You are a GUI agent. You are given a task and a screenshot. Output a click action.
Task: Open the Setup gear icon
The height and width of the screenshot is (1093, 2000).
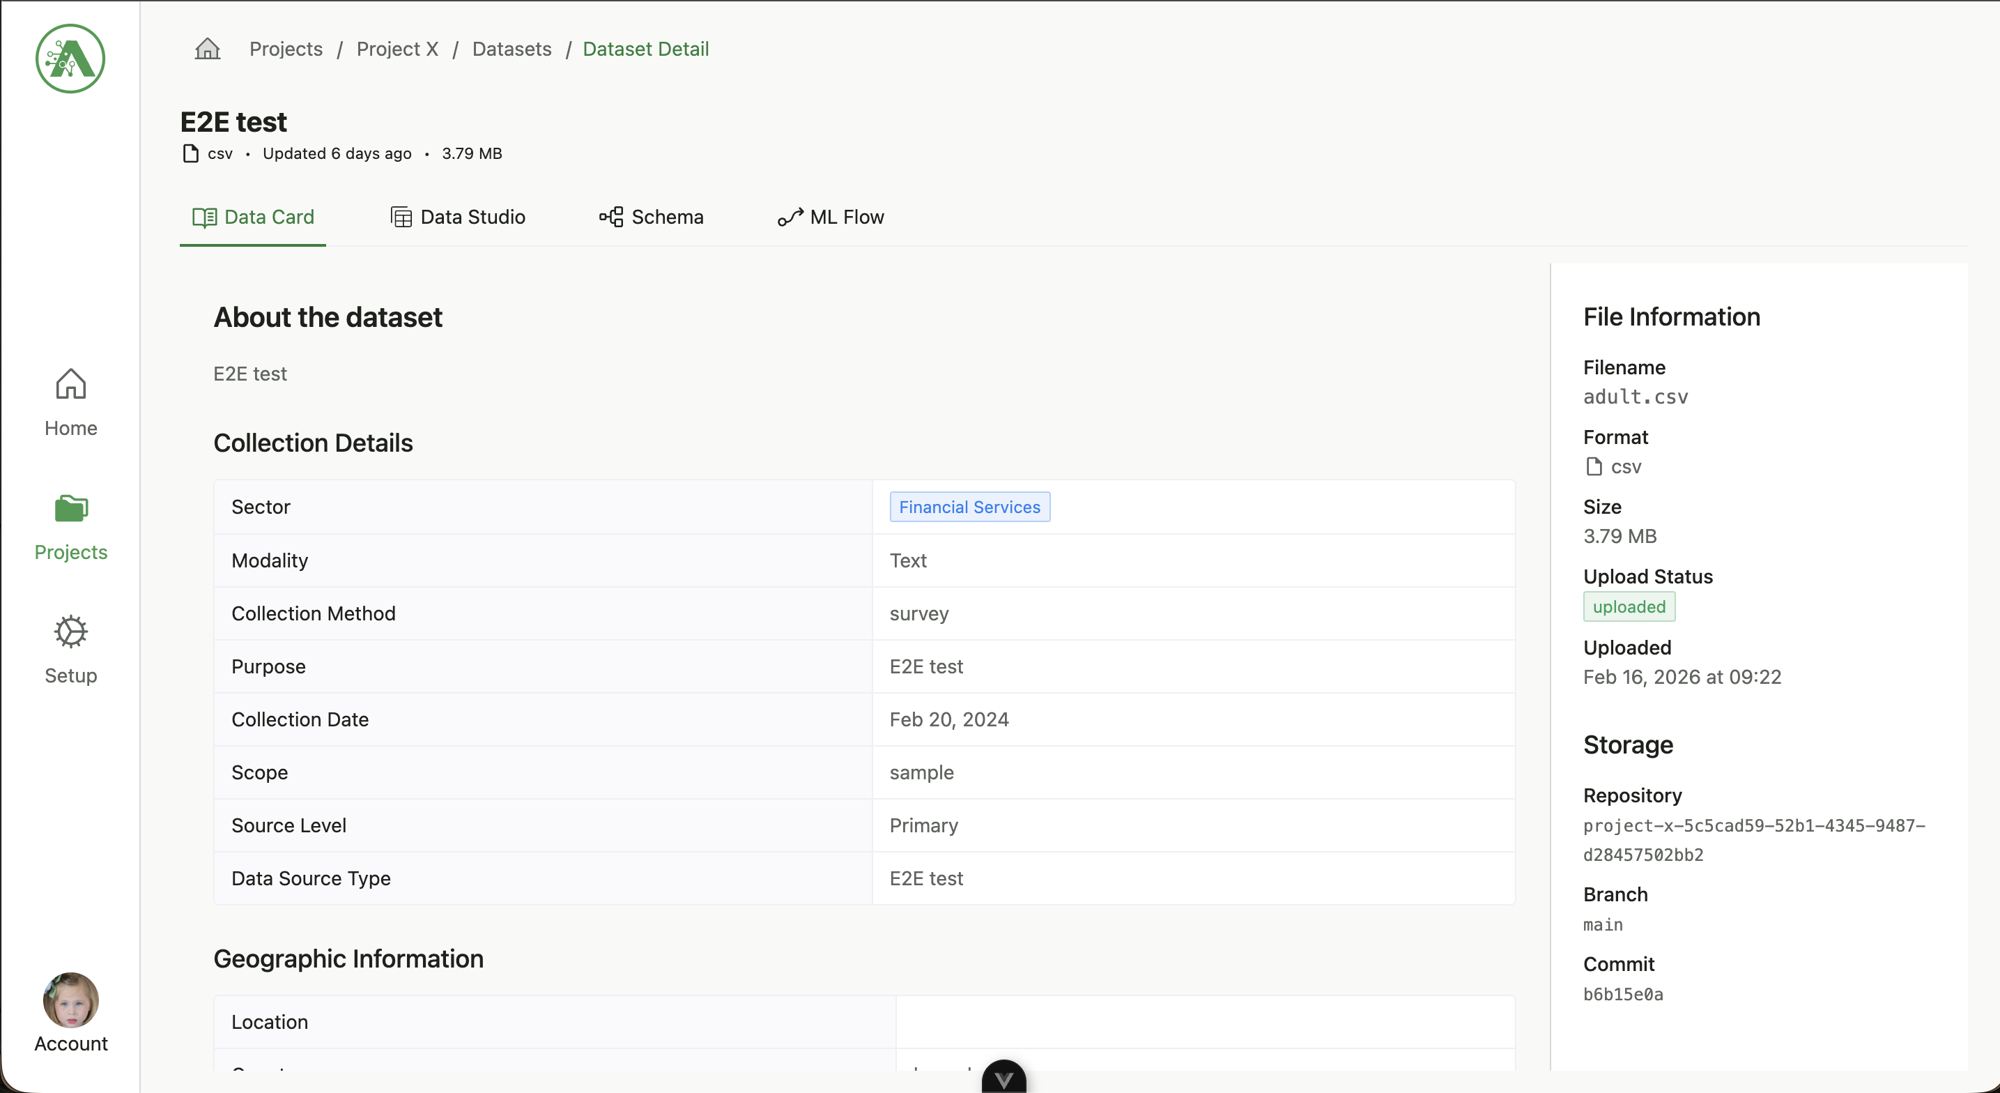(70, 632)
